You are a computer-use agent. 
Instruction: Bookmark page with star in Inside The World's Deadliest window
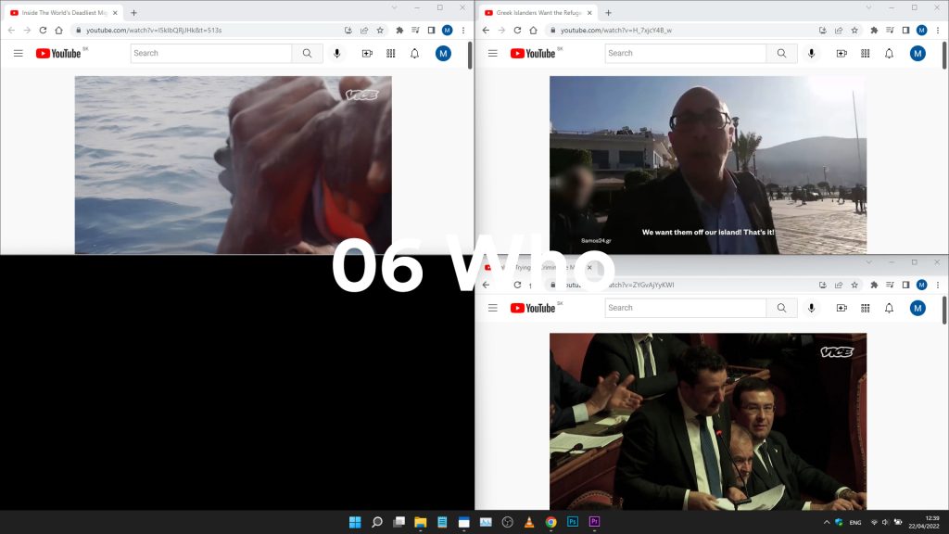(x=380, y=31)
